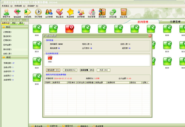Collapse the left sidebar with the « button
The image size is (185, 127).
pyautogui.click(x=27, y=20)
